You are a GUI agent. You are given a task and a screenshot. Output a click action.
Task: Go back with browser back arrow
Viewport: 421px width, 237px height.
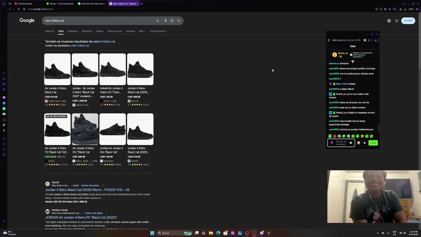[x=10, y=9]
